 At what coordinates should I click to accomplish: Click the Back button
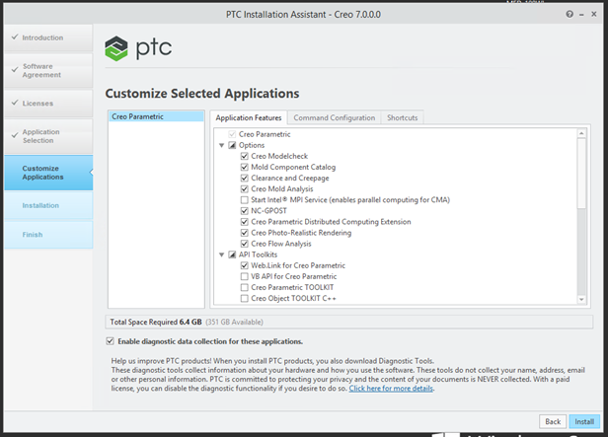coord(553,421)
